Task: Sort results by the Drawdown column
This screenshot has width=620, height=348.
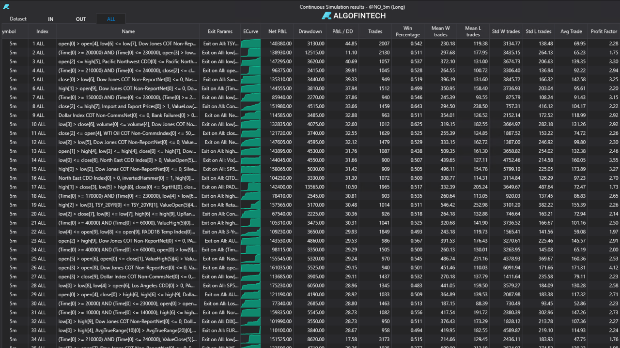Action: point(310,31)
